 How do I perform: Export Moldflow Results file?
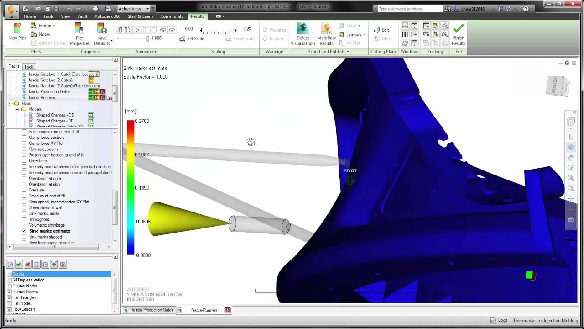coord(326,34)
